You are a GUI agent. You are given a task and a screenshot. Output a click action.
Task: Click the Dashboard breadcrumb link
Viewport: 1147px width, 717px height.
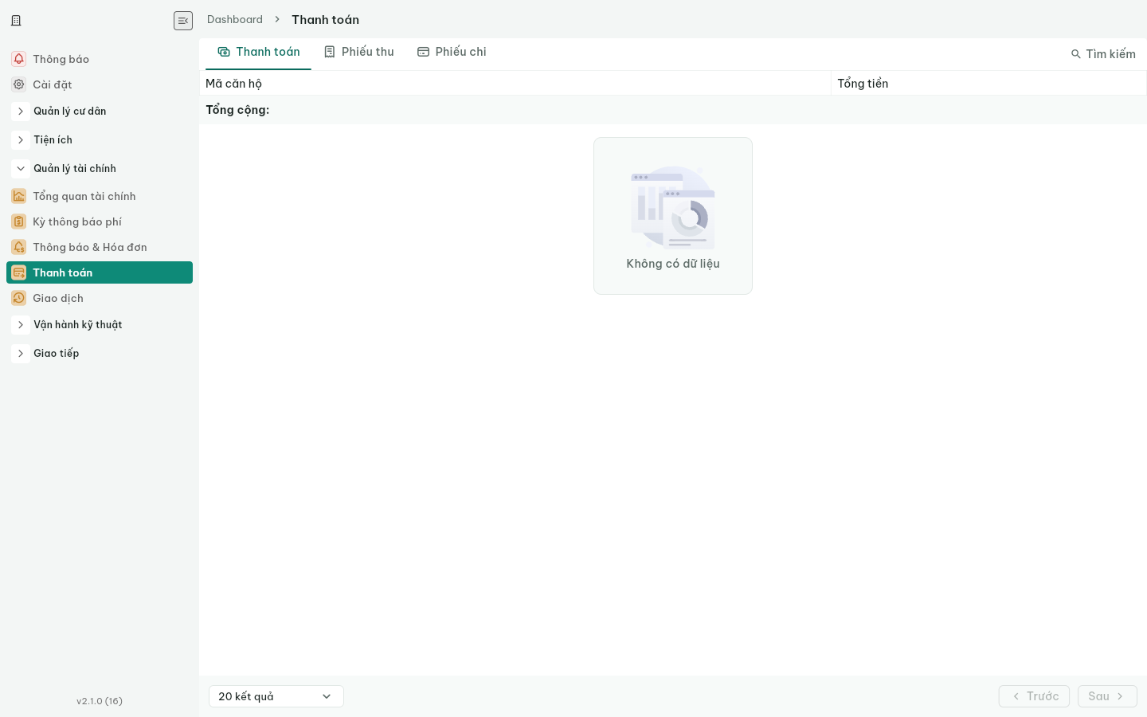pos(235,20)
